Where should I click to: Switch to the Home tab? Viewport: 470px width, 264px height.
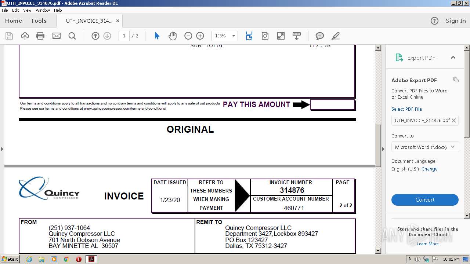[x=14, y=21]
